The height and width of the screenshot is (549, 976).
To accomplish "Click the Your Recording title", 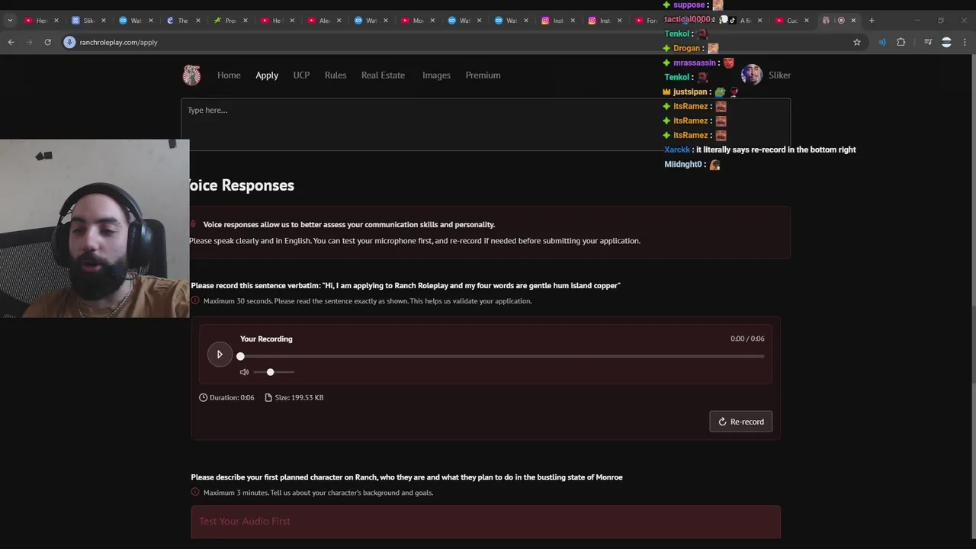I will click(266, 339).
